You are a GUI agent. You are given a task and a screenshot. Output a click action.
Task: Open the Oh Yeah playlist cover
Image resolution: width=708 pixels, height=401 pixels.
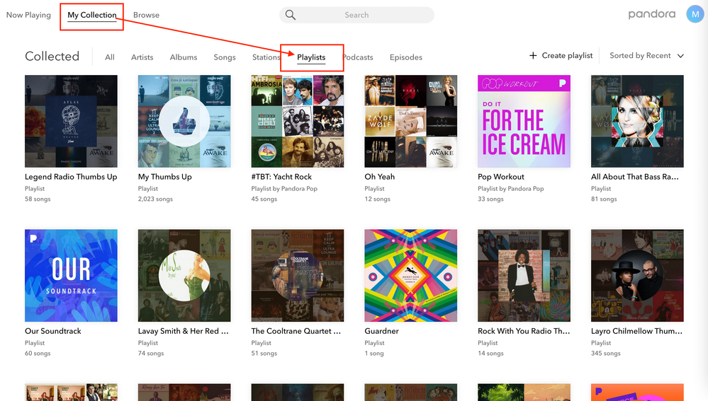tap(410, 121)
